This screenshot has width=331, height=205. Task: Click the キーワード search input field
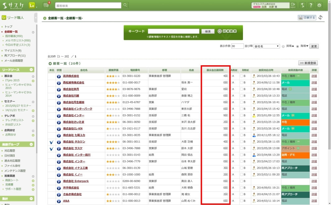coord(173,31)
